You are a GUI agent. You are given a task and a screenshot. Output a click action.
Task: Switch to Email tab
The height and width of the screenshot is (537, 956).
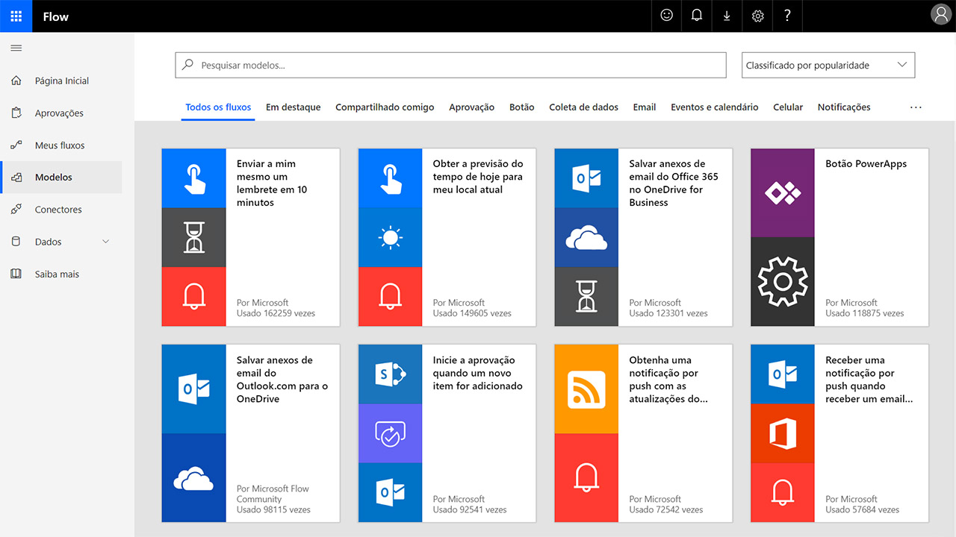[x=645, y=107]
